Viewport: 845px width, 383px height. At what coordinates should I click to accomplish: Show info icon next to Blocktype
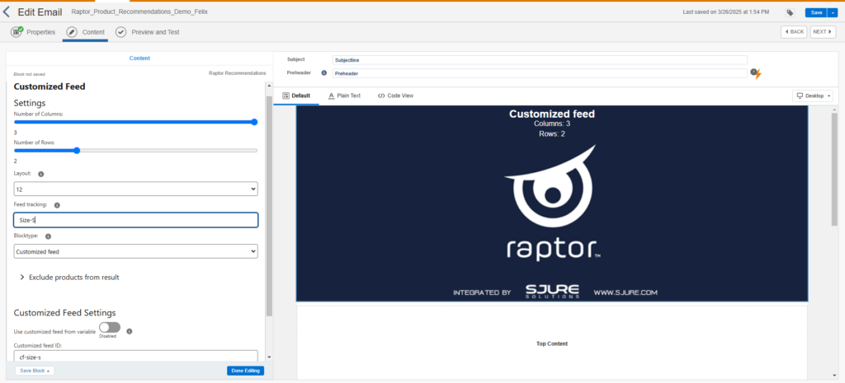(48, 236)
